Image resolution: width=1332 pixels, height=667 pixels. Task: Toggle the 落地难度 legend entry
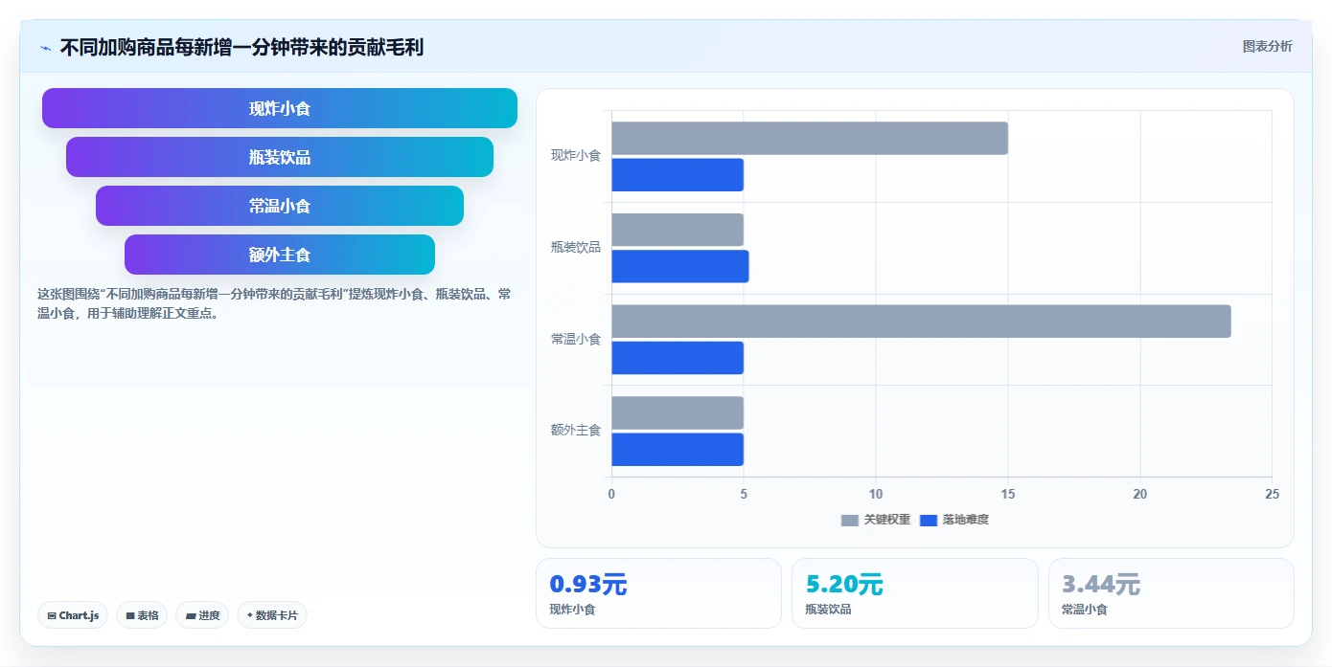[x=954, y=520]
